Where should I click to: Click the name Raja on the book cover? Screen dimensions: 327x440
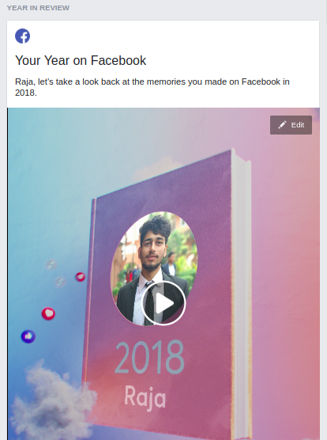point(145,397)
